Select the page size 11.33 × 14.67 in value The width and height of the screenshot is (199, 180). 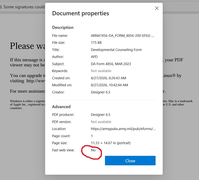(111, 143)
